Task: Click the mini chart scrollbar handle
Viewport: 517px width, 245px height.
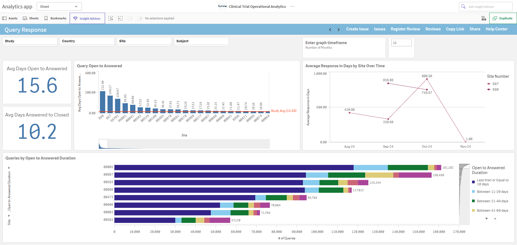Action: pyautogui.click(x=103, y=144)
